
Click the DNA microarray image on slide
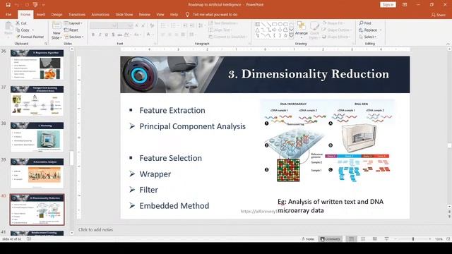pyautogui.click(x=328, y=142)
